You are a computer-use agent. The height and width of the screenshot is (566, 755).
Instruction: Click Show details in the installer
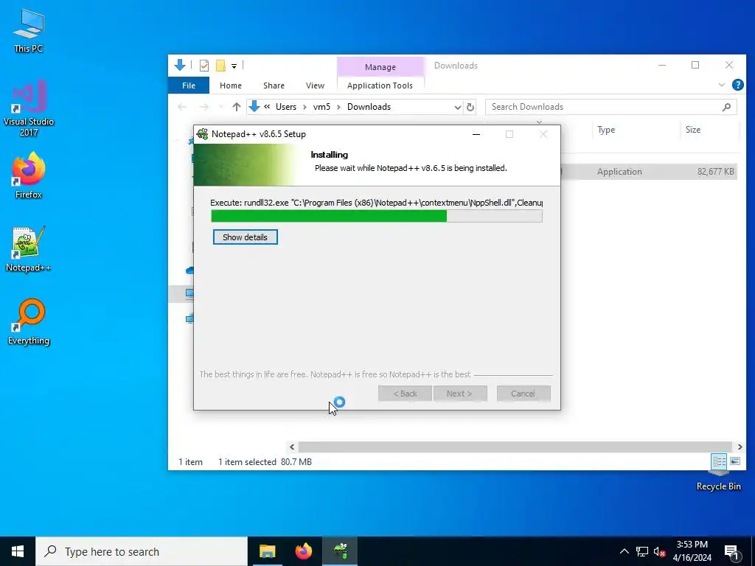click(x=245, y=237)
